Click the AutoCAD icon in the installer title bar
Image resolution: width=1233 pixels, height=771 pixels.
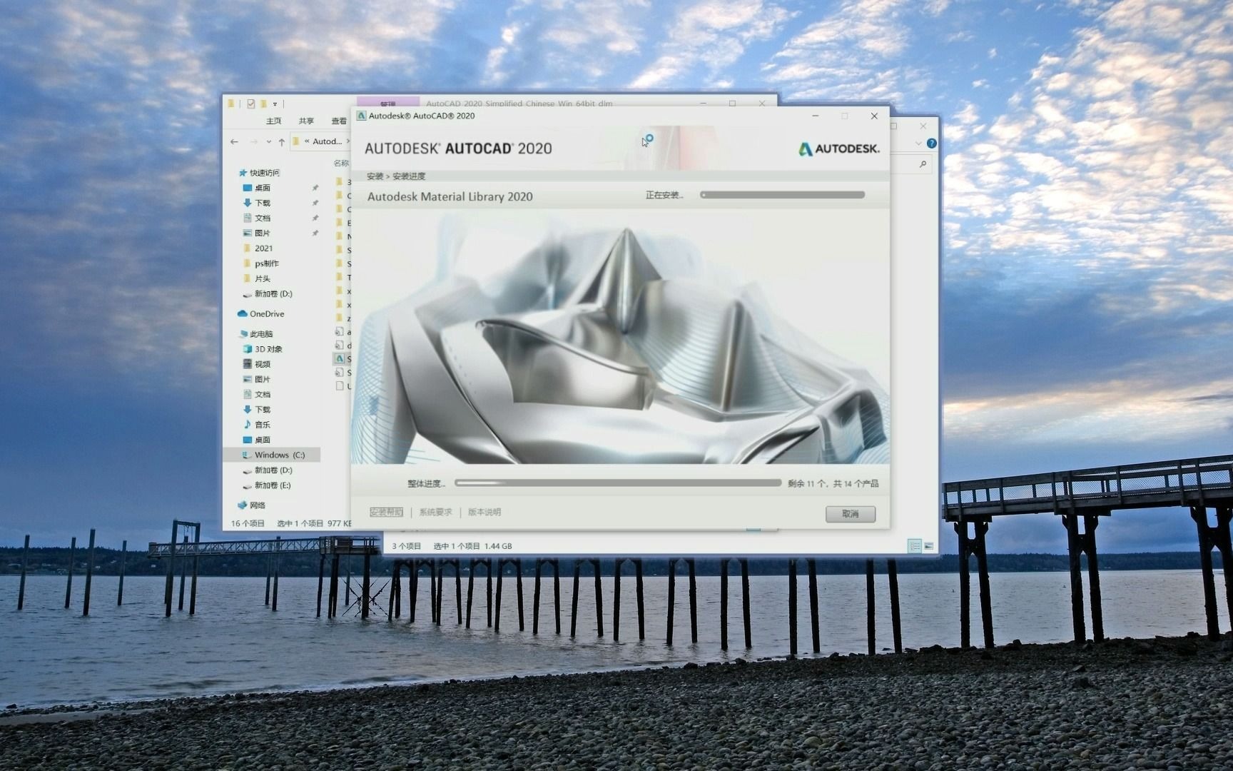click(361, 116)
